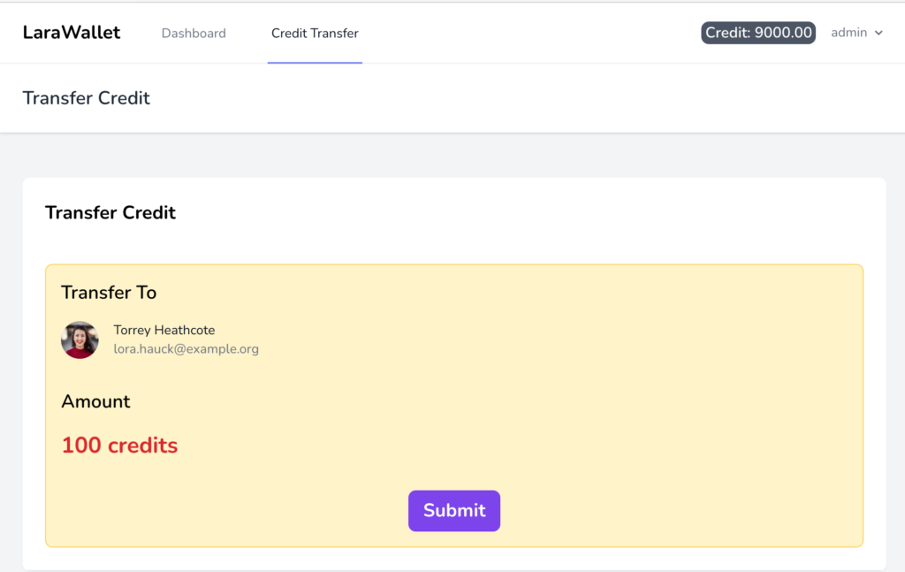Click the LaraWallet logo
The image size is (905, 572).
click(72, 33)
